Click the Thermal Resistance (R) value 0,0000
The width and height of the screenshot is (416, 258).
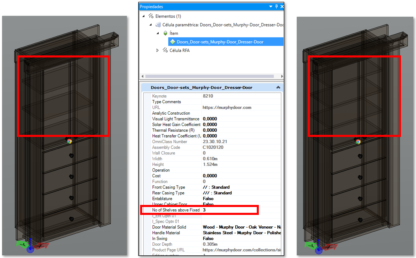coord(210,130)
